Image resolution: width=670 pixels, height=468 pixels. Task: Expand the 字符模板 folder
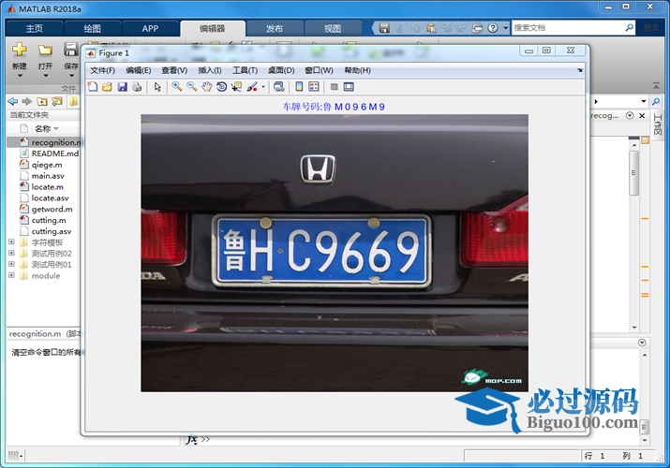11,241
